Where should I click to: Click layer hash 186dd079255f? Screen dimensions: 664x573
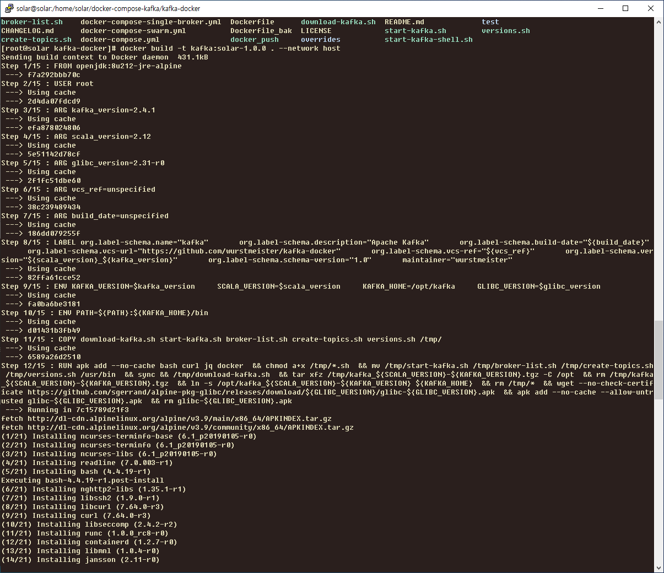pyautogui.click(x=54, y=234)
